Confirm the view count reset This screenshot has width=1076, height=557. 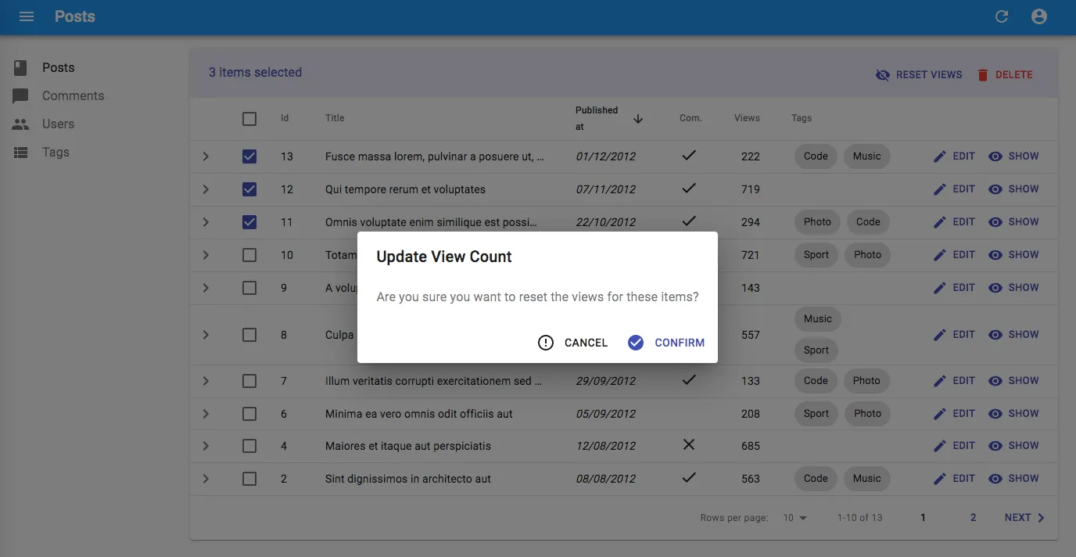pyautogui.click(x=666, y=343)
